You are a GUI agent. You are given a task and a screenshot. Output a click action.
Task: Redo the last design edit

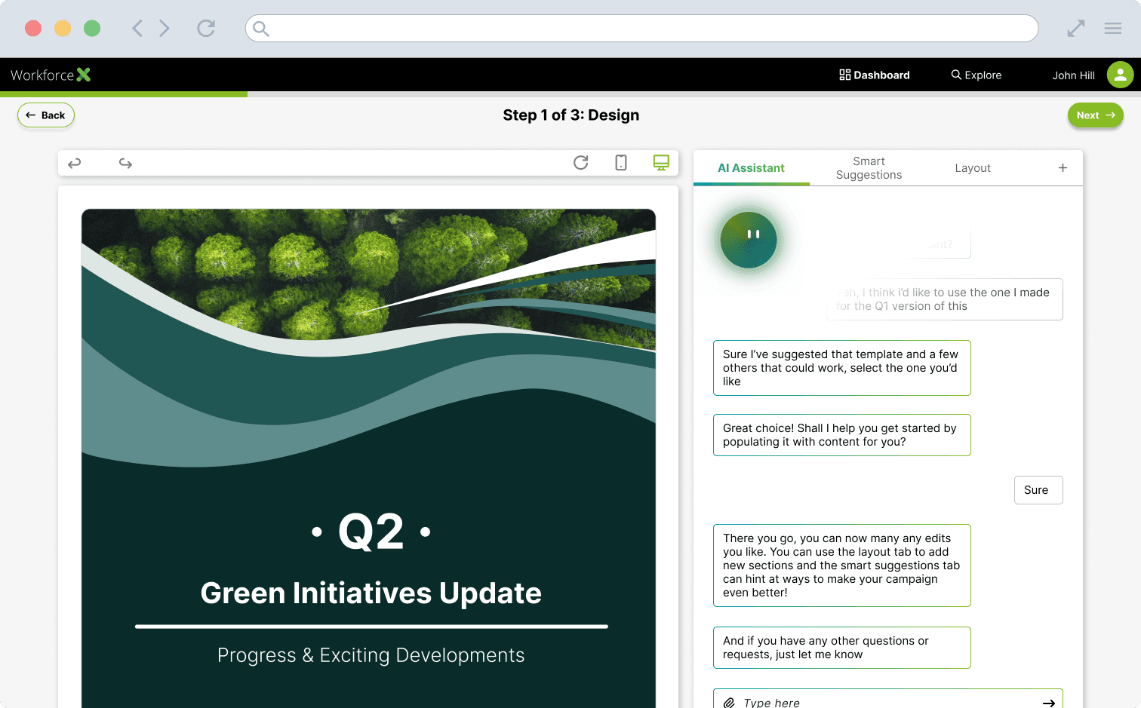[x=125, y=163]
